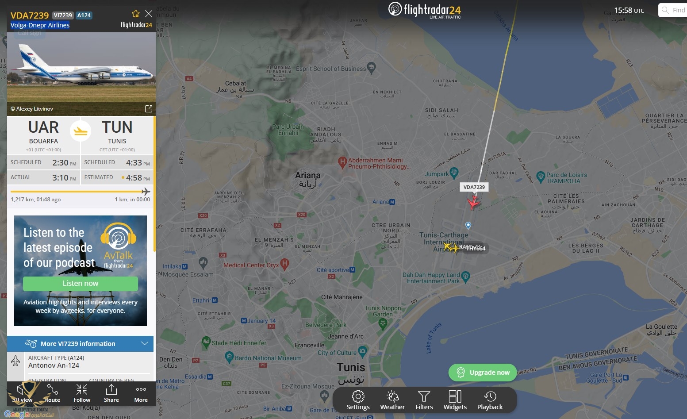Open the More options menu

click(x=141, y=393)
